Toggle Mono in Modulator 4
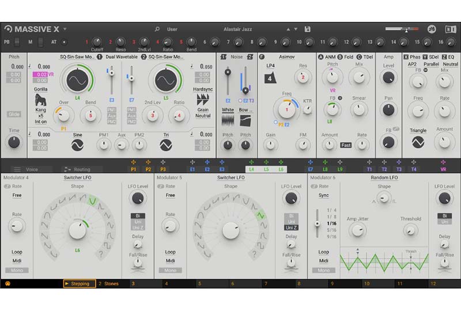The height and width of the screenshot is (311, 461). coord(17,270)
